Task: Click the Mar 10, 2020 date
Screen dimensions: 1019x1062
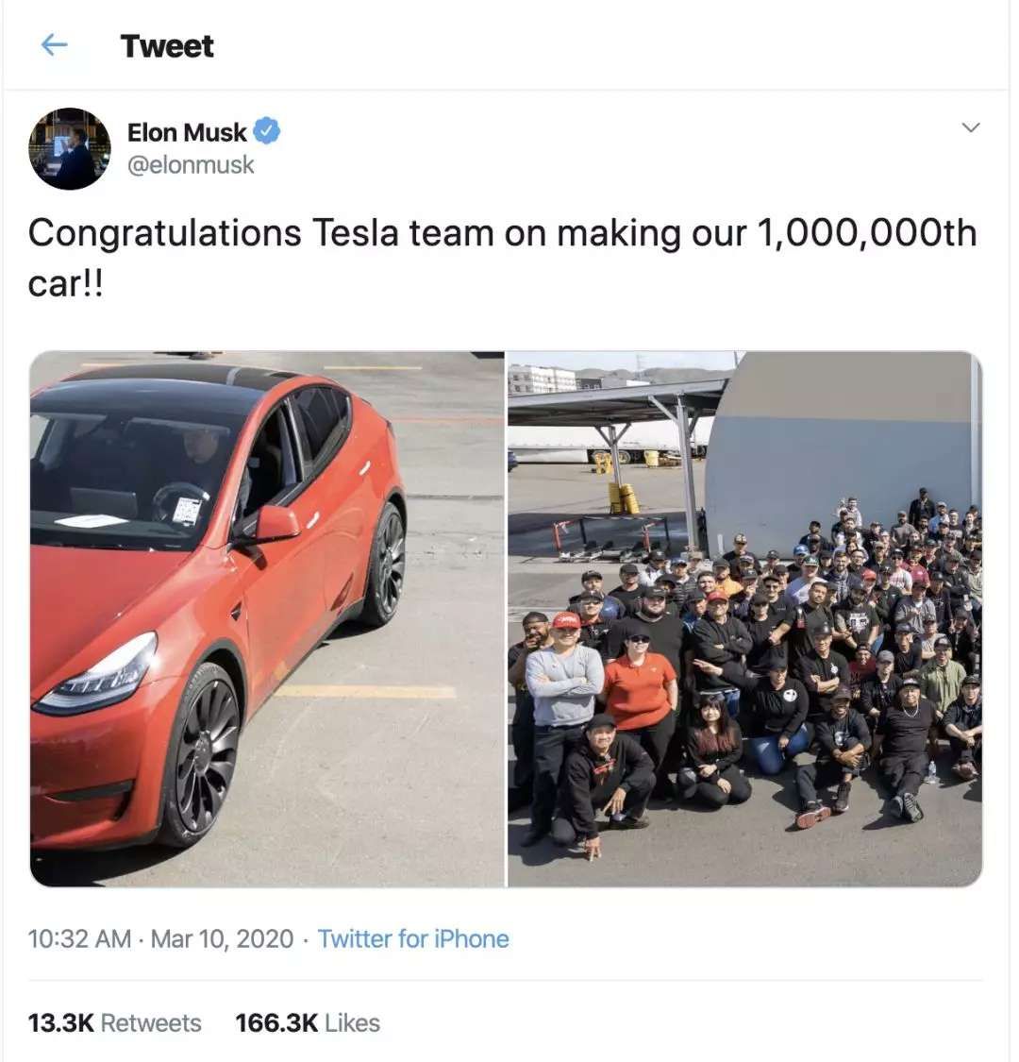Action: tap(222, 938)
